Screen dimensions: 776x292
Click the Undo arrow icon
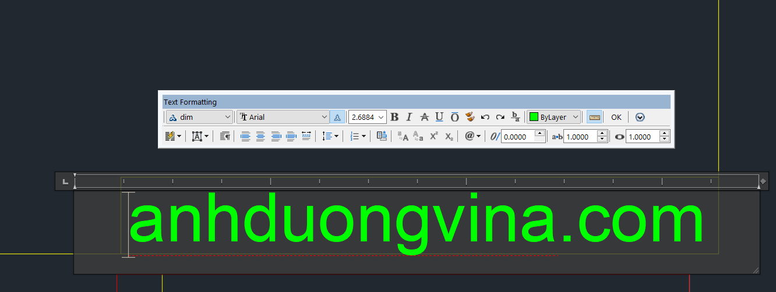(x=485, y=117)
